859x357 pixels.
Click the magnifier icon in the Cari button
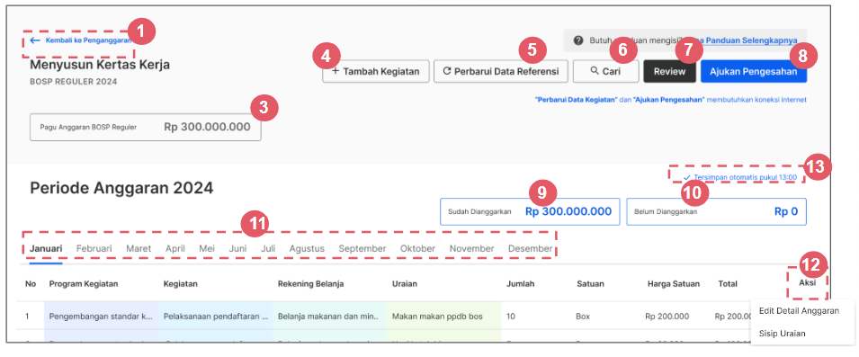(595, 71)
